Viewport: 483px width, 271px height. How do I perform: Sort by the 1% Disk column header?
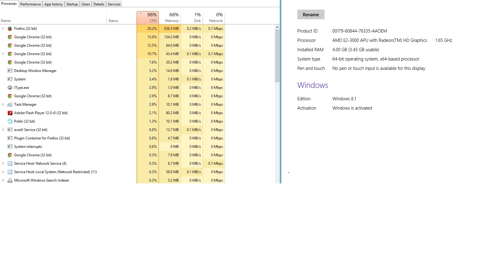192,18
